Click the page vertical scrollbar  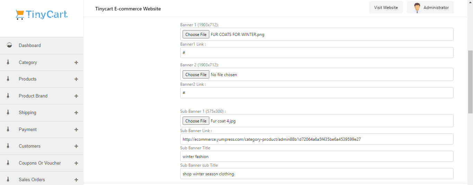click(x=470, y=82)
